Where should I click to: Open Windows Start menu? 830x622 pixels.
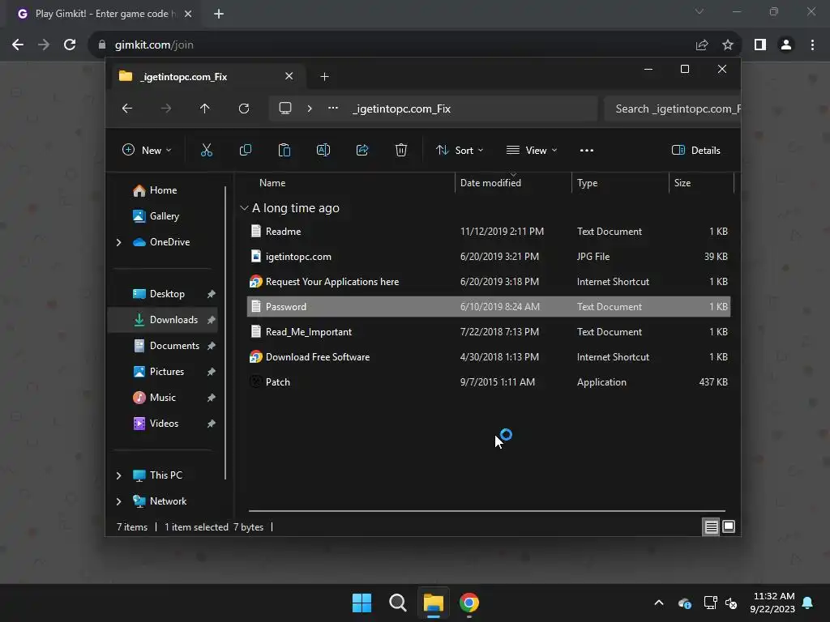[x=362, y=603]
